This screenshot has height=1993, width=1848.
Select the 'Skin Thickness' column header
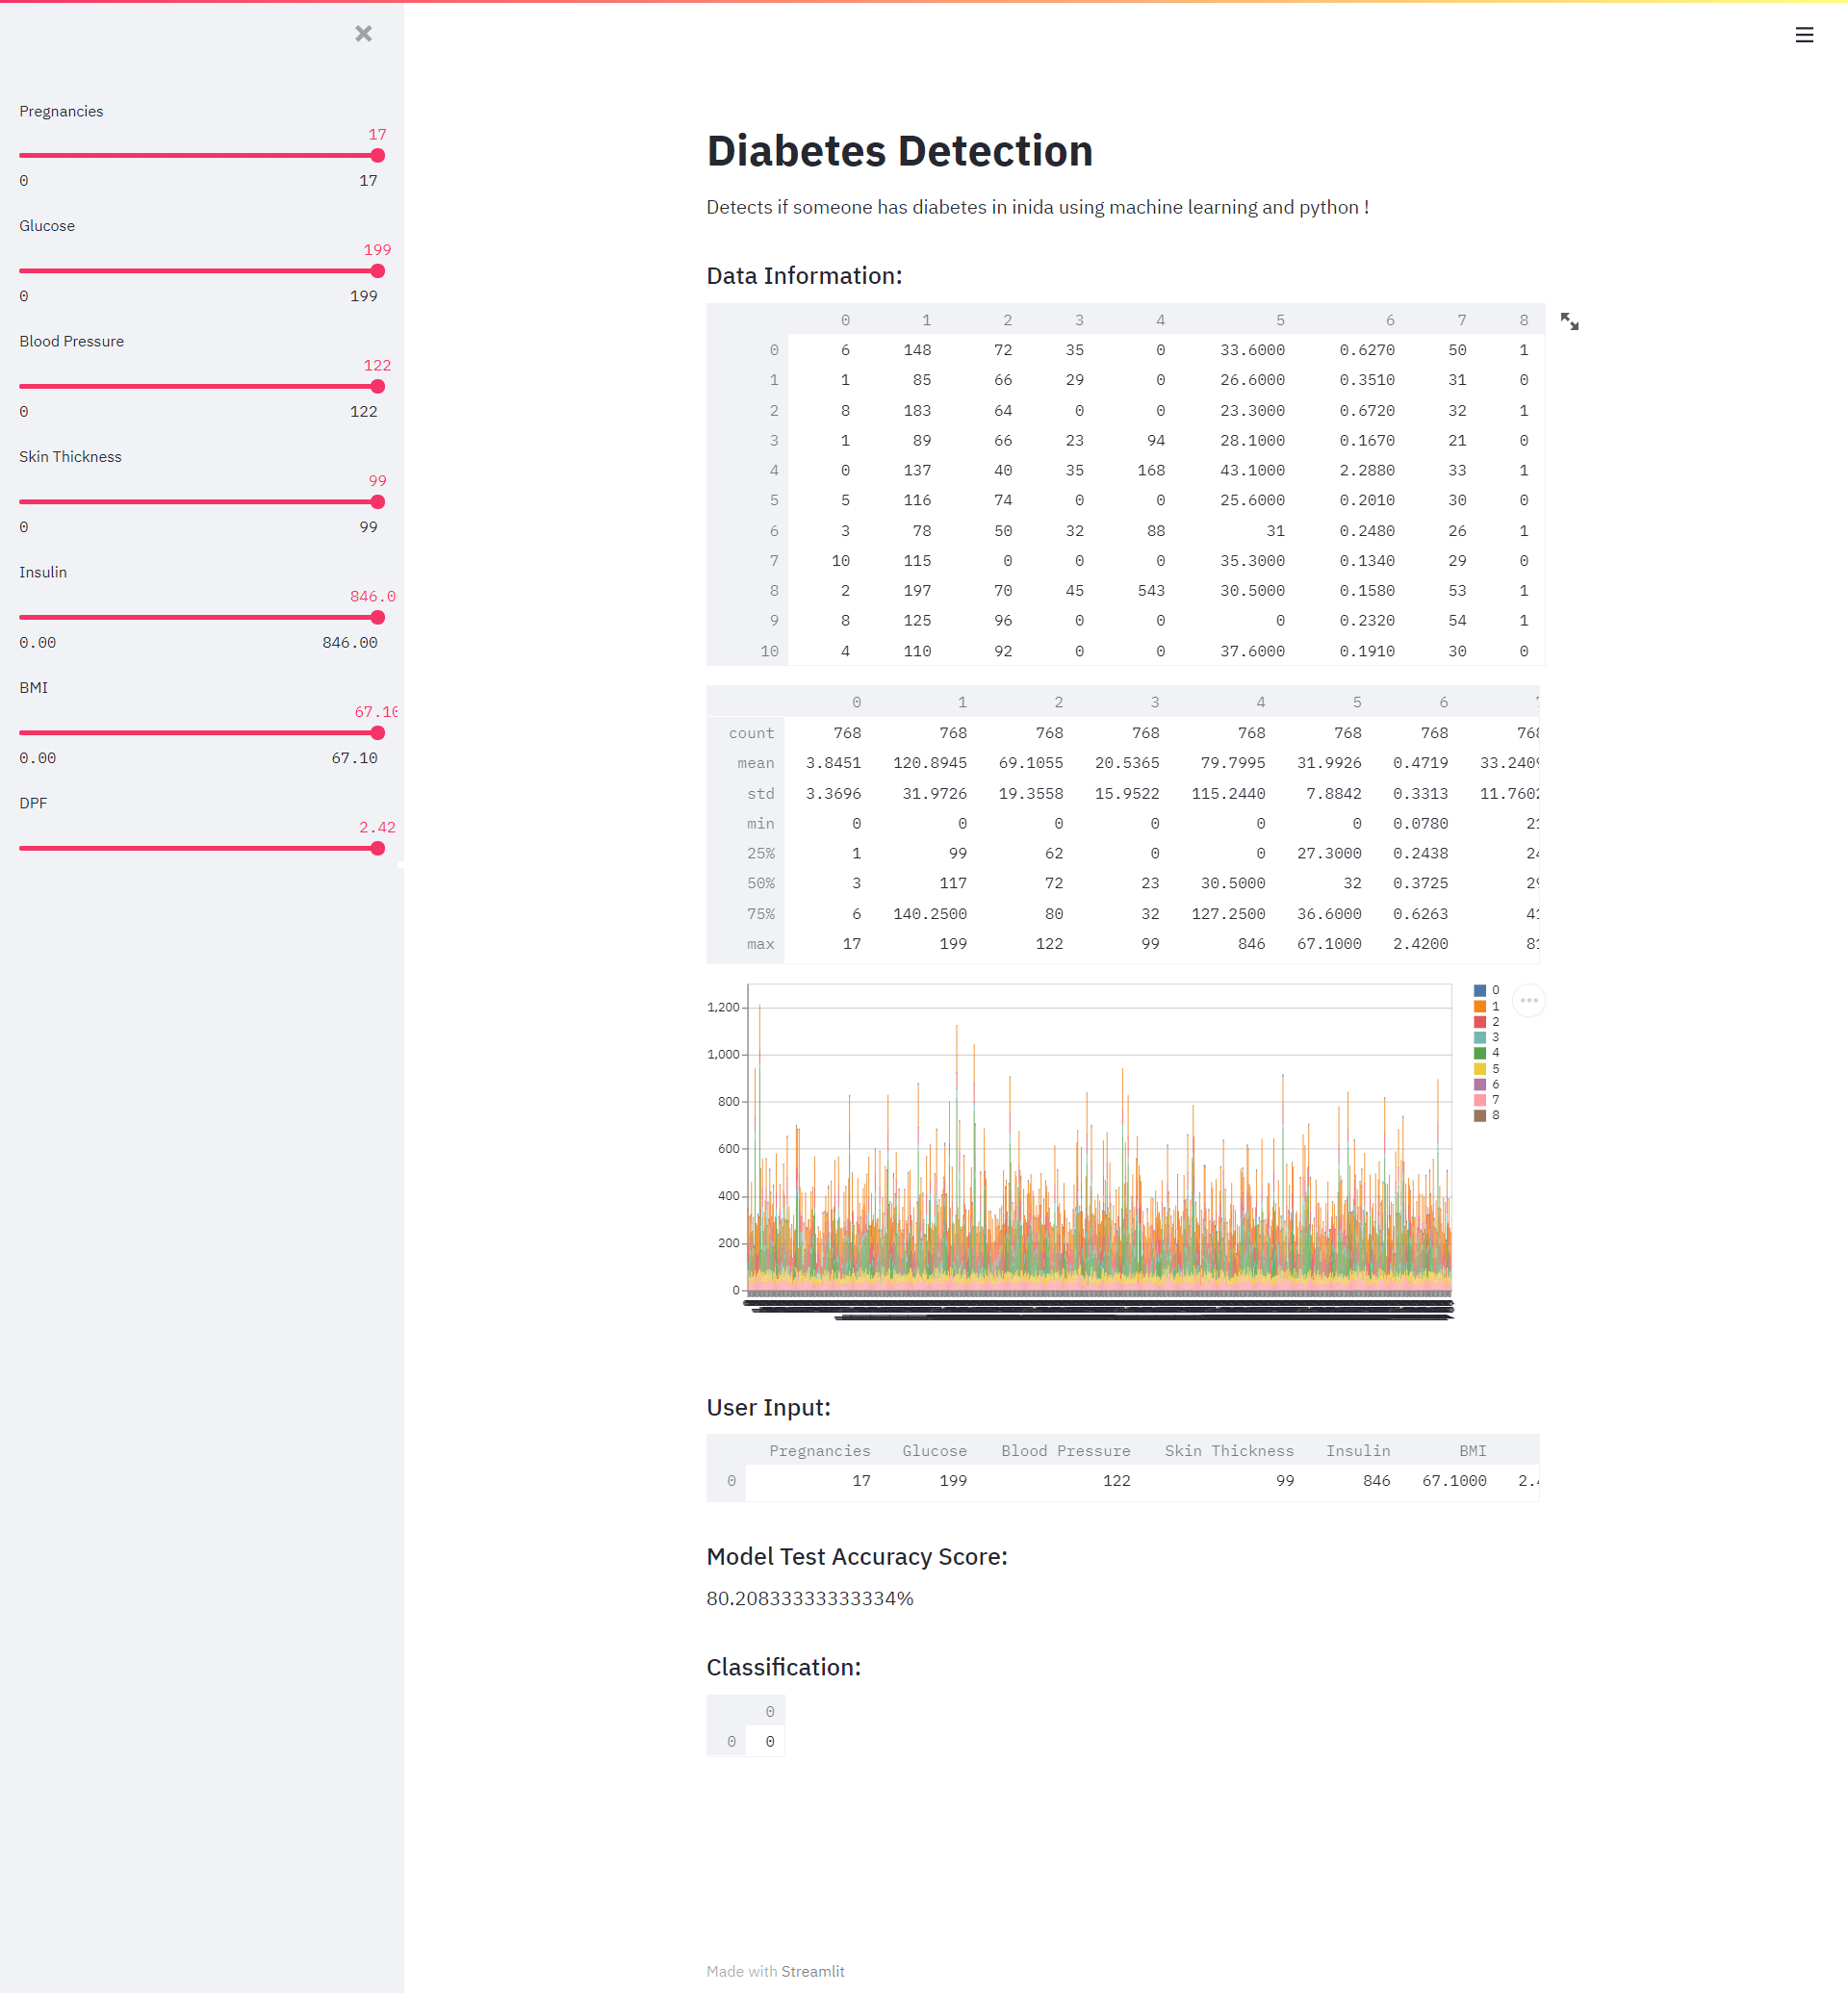click(1228, 1450)
